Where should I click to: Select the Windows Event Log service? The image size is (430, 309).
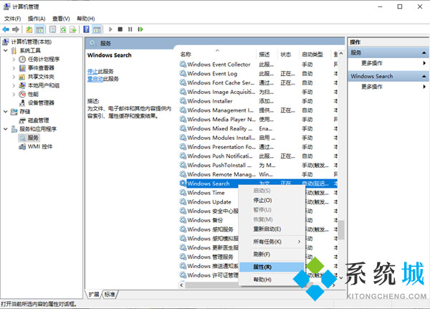(258, 74)
